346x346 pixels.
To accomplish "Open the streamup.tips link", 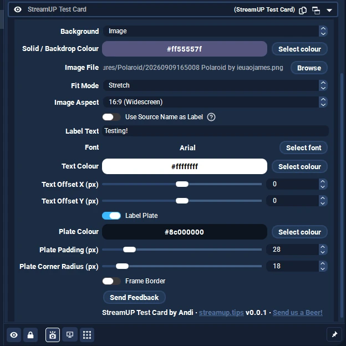I will click(x=221, y=313).
